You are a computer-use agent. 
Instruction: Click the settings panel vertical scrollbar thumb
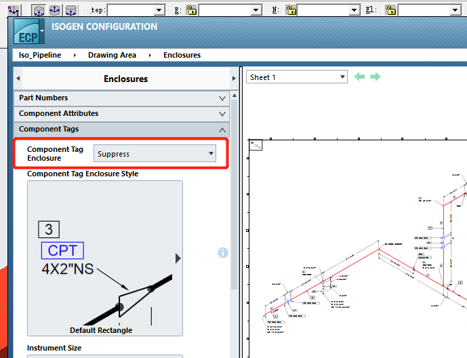click(235, 195)
